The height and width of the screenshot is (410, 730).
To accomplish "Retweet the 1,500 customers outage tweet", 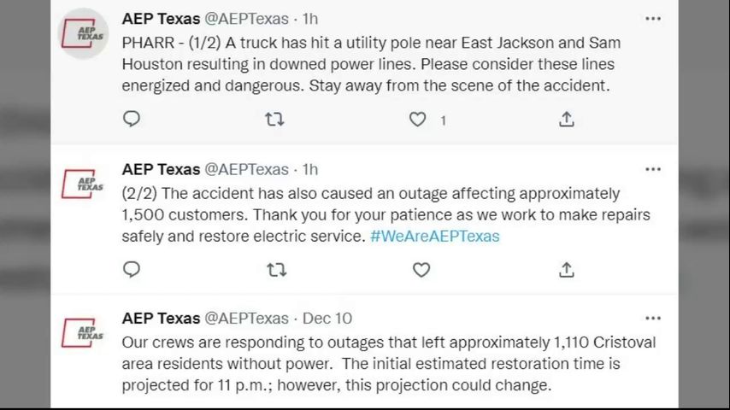I will 276,270.
